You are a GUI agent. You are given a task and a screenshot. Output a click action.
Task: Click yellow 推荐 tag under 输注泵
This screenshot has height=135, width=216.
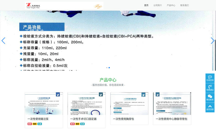tap(35, 124)
